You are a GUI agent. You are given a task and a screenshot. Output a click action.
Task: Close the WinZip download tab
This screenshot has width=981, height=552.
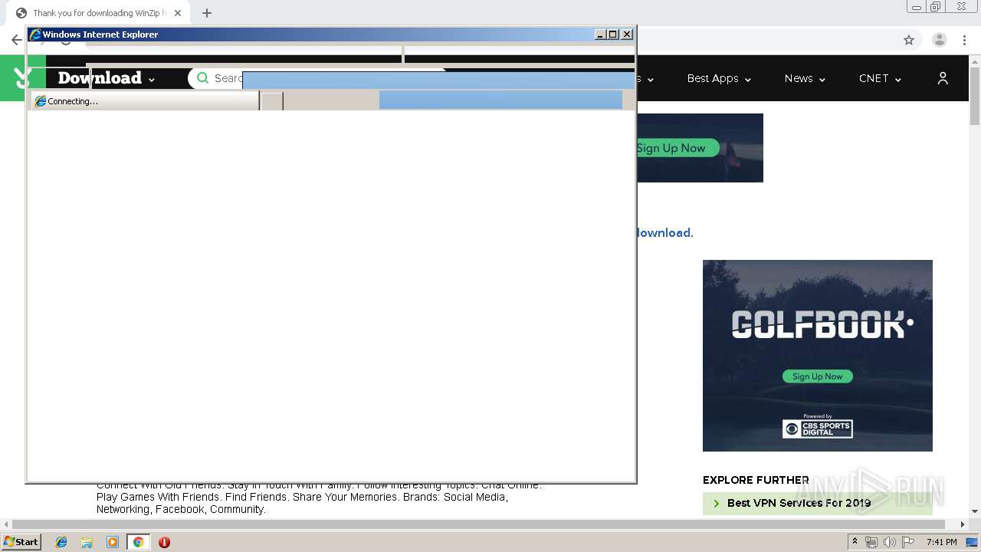coord(179,13)
